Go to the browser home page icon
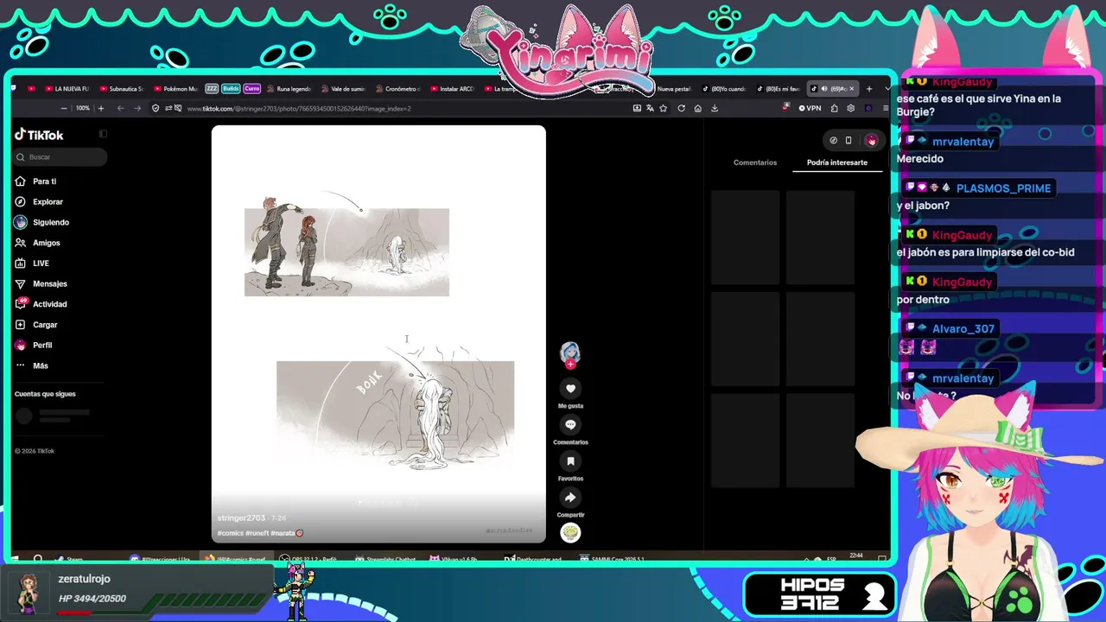This screenshot has width=1106, height=622. click(x=697, y=108)
